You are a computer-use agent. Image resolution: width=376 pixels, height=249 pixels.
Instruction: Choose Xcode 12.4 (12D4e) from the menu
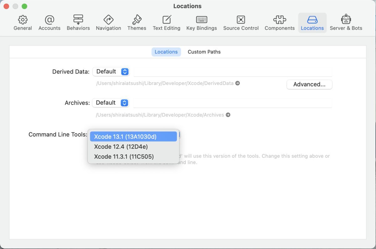coord(133,147)
